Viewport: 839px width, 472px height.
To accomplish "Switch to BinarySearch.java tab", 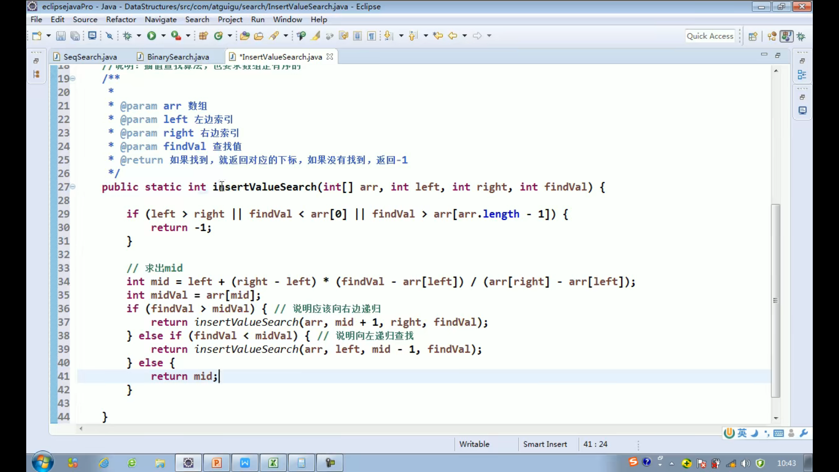I will (x=177, y=57).
